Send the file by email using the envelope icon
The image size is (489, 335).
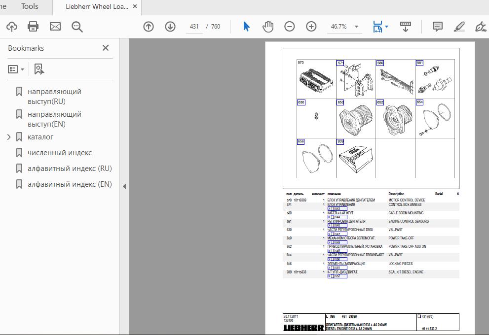55,27
